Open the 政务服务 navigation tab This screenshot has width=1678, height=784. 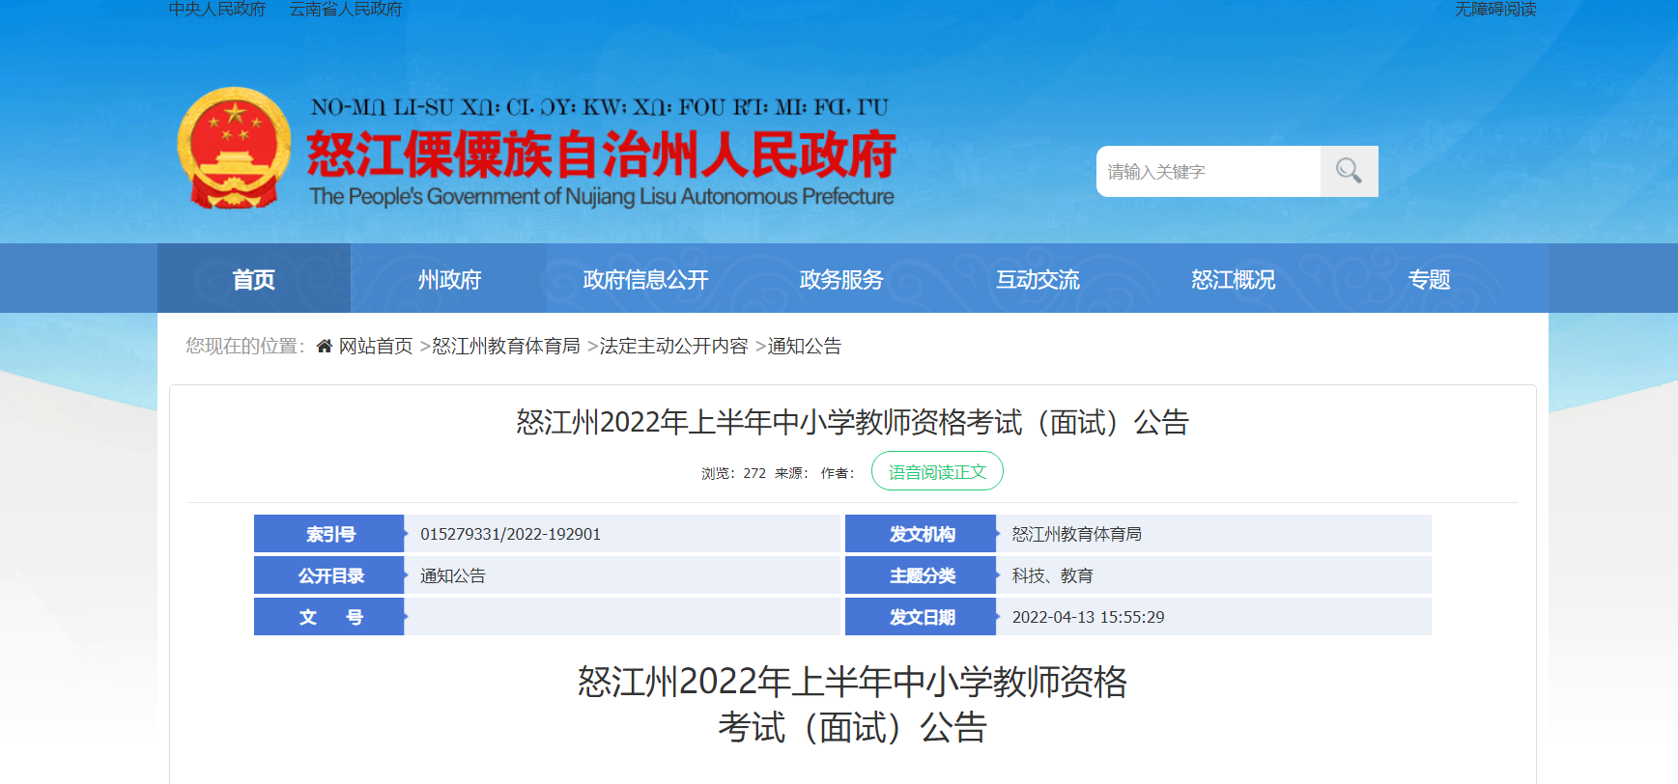(841, 279)
